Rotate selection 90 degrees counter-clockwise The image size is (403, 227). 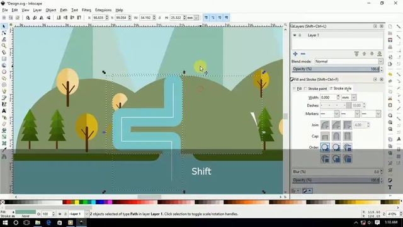28,18
